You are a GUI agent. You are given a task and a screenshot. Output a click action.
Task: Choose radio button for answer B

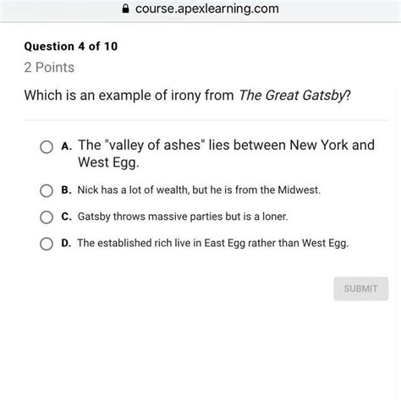tap(47, 190)
